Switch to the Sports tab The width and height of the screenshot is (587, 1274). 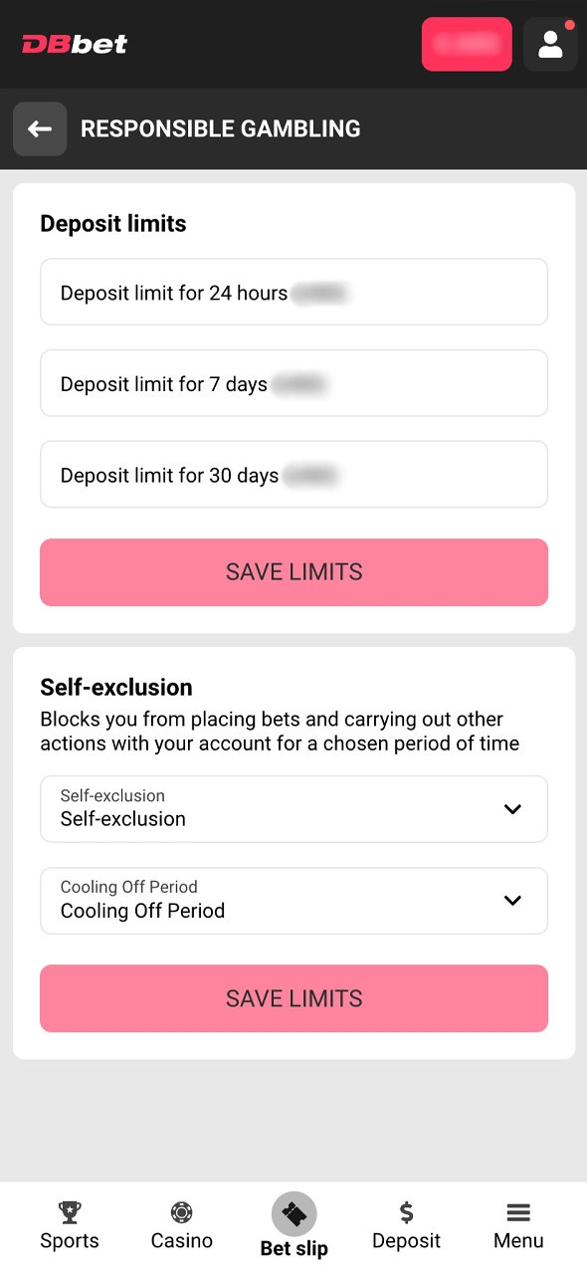pyautogui.click(x=69, y=1226)
